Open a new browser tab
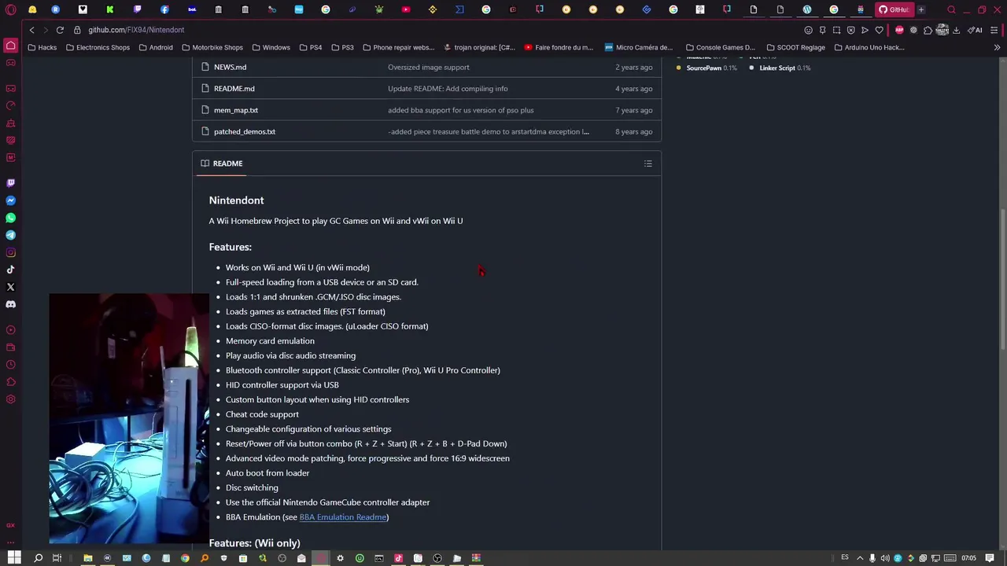This screenshot has width=1007, height=566. coord(921,9)
